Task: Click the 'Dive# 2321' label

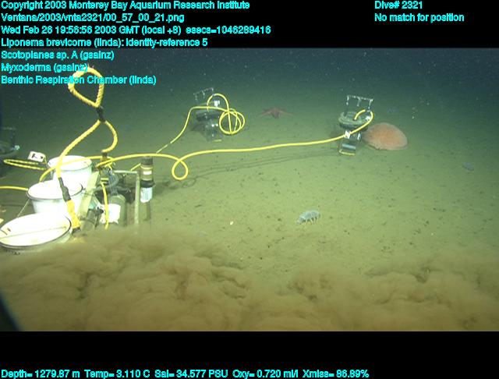Action: click(398, 5)
